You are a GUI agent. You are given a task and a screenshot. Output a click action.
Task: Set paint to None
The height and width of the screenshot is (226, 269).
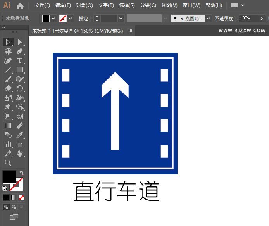pyautogui.click(x=21, y=198)
